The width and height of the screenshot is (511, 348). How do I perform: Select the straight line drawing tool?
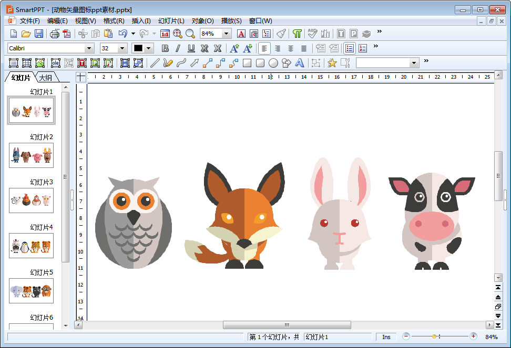[x=155, y=63]
